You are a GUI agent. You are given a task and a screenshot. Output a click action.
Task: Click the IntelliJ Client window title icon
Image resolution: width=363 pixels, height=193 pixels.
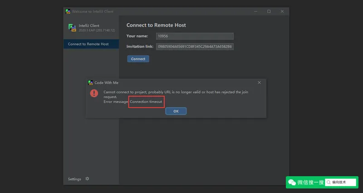pos(68,11)
